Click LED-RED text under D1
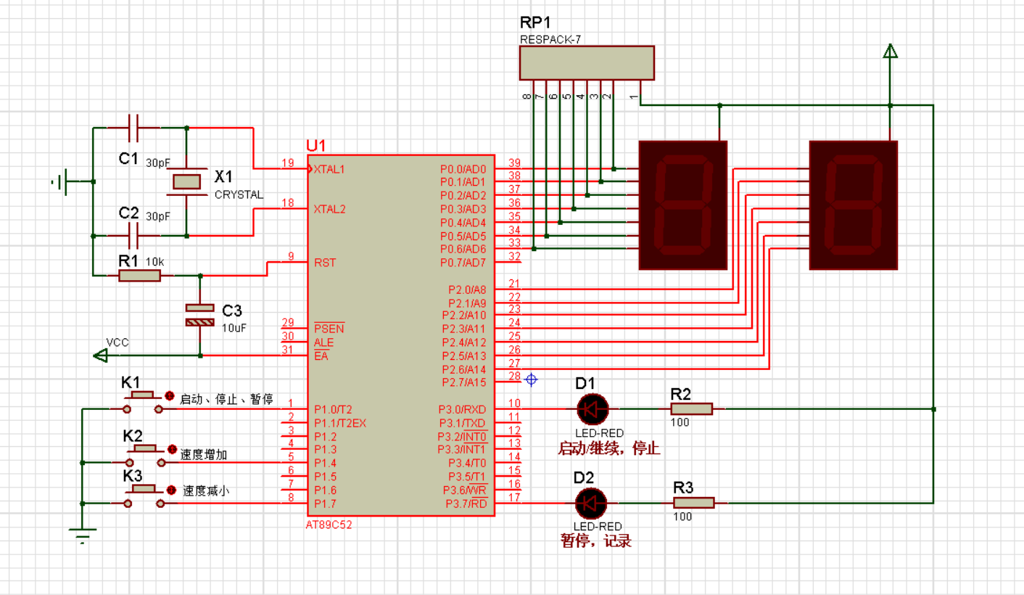 point(599,433)
